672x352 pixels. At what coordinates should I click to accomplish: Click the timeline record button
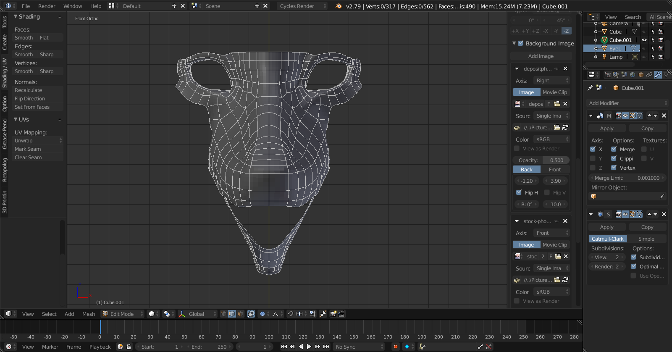395,347
